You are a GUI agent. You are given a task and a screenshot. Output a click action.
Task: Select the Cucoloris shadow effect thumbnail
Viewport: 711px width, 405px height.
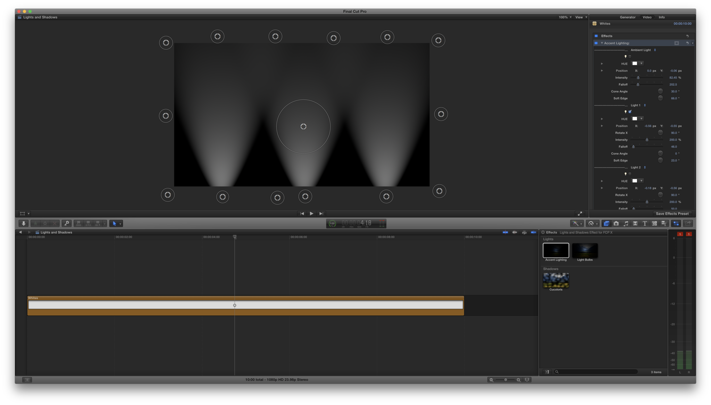tap(555, 280)
